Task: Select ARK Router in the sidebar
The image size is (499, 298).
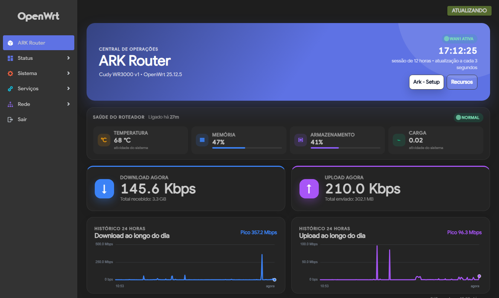Action: click(39, 43)
